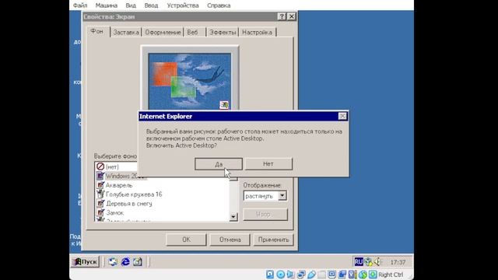The height and width of the screenshot is (280, 498).
Task: Click the hard disk indicator in VirtualBox status bar
Action: click(270, 275)
